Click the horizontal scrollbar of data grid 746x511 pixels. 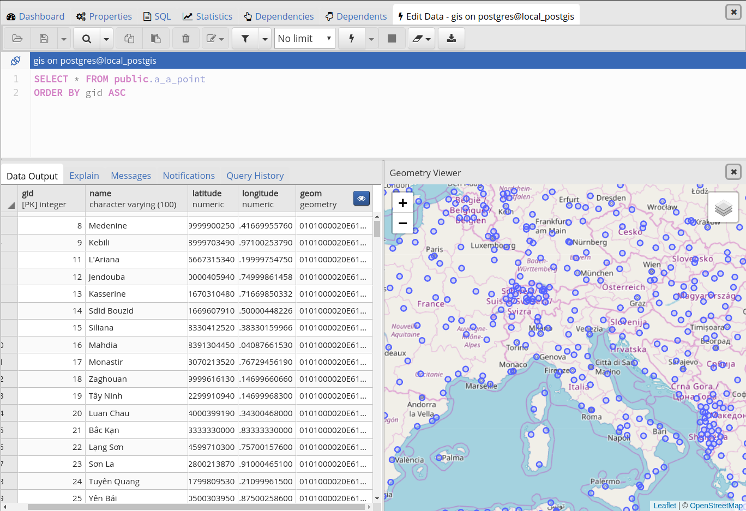[196, 507]
